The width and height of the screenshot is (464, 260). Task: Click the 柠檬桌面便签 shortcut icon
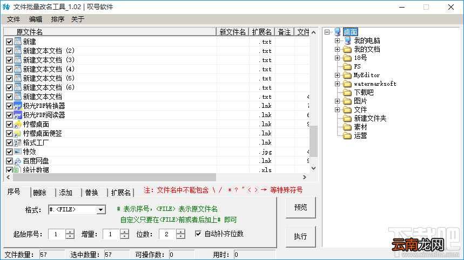click(18, 133)
